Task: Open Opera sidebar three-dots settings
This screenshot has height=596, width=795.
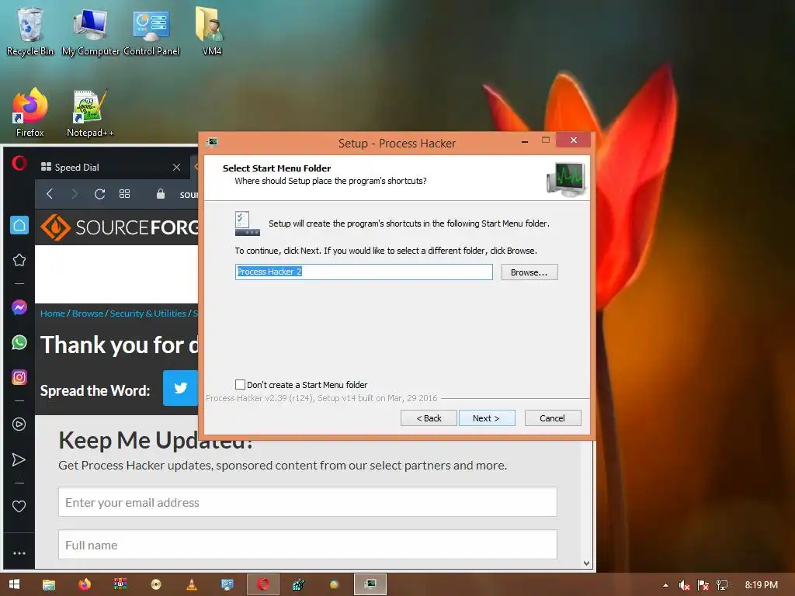Action: coord(19,553)
